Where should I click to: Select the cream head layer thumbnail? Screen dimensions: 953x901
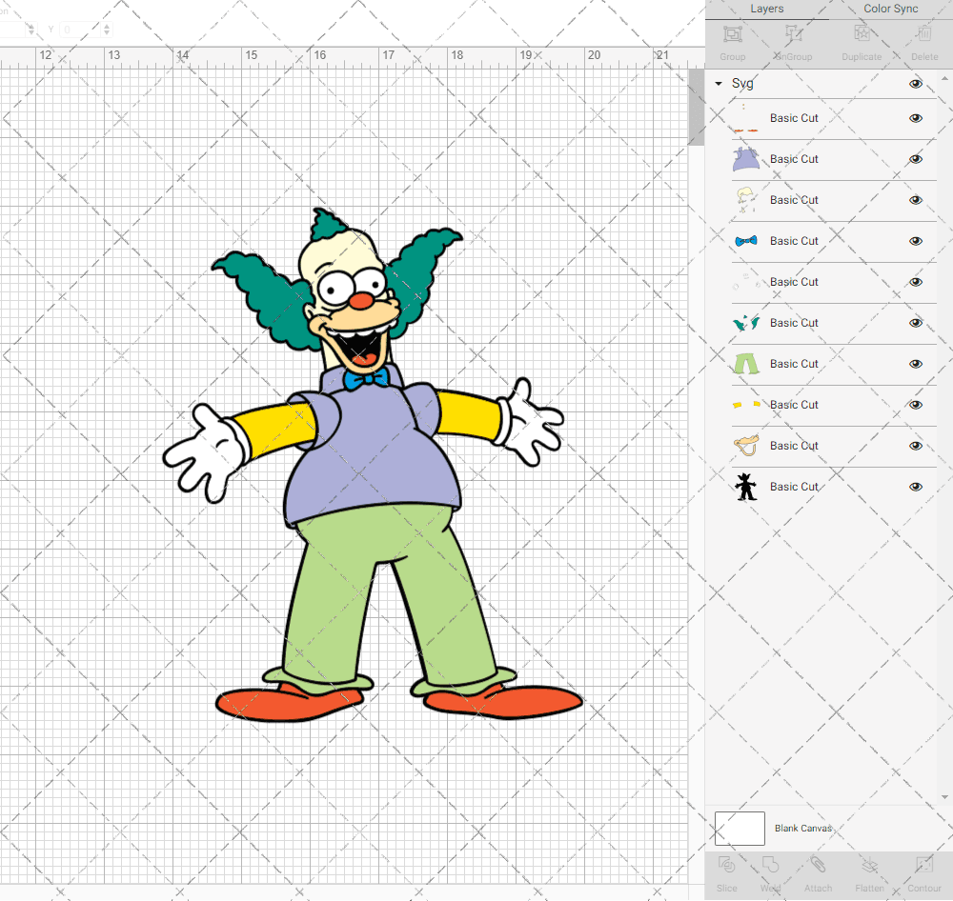click(x=746, y=200)
